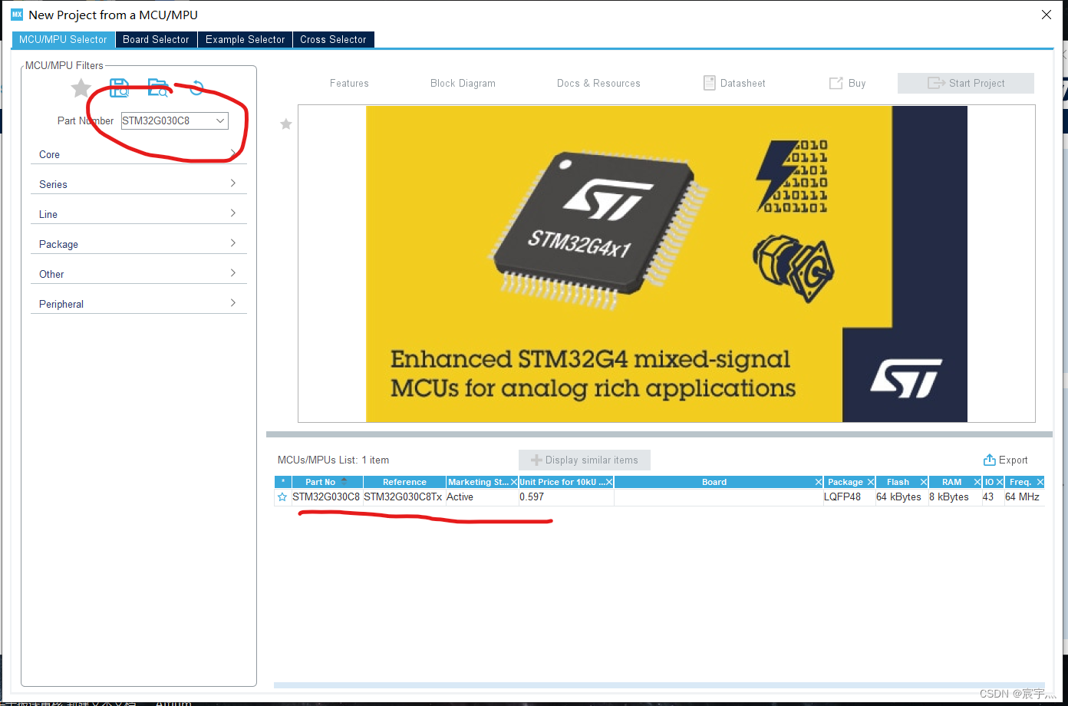1068x706 pixels.
Task: Click the 0.597 unit price cell
Action: point(566,497)
